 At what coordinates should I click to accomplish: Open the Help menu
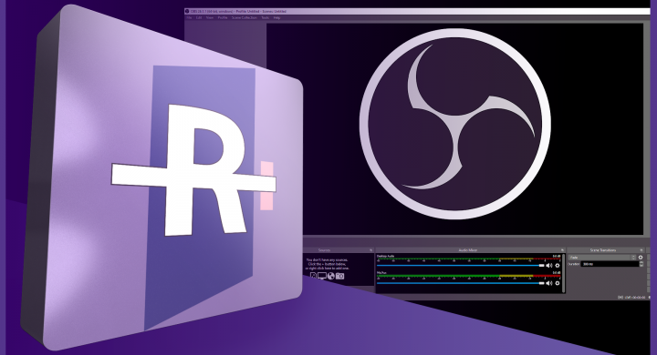[x=276, y=18]
